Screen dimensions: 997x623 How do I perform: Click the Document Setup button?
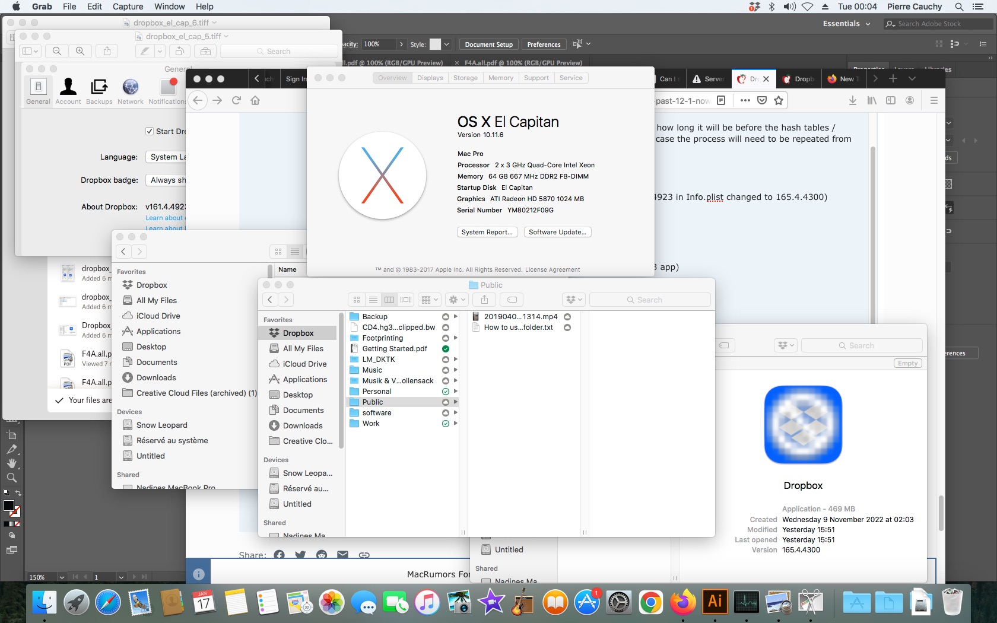488,44
